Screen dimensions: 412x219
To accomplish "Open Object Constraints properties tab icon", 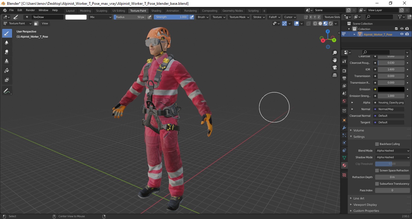I will point(344,150).
